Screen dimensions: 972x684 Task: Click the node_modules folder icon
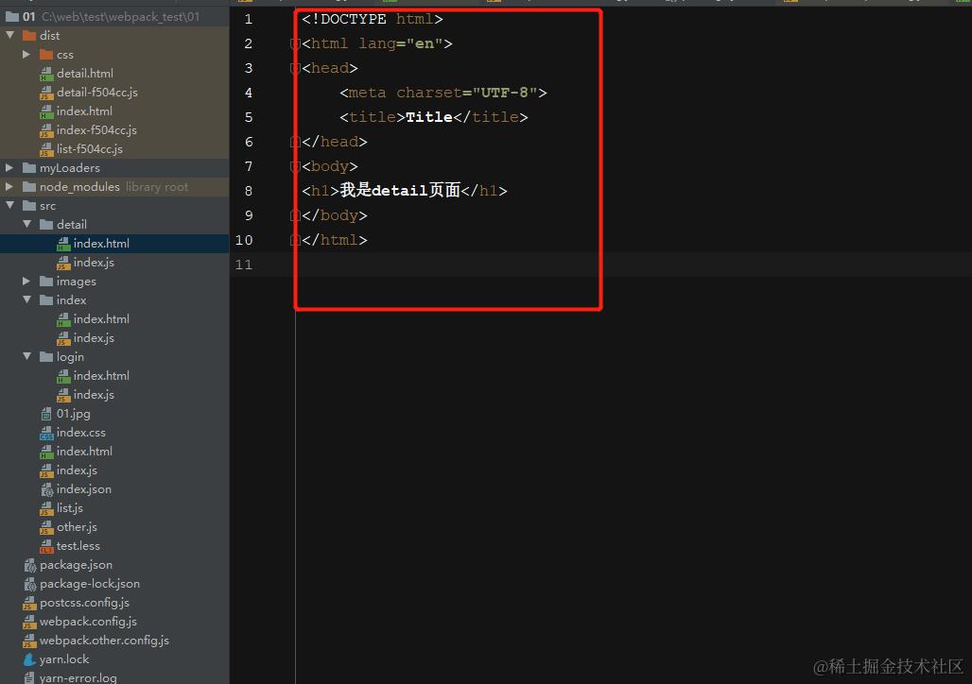(x=29, y=186)
